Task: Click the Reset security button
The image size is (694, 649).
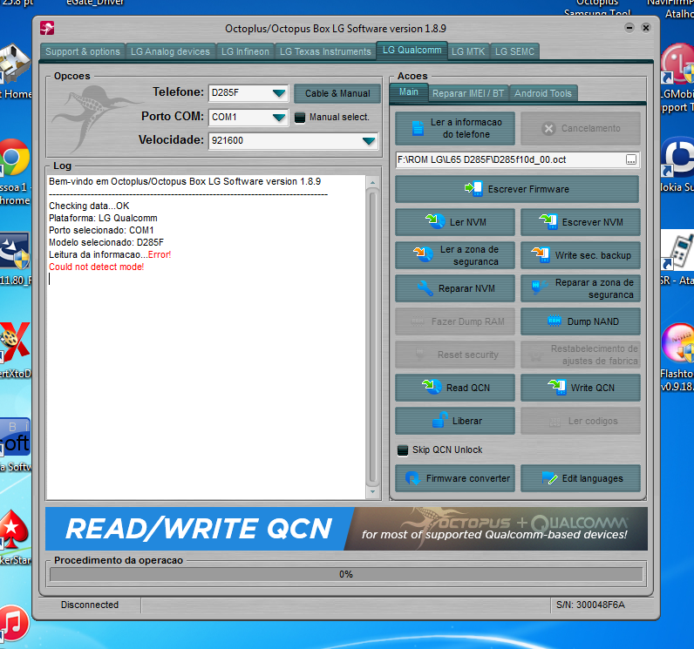Action: (x=455, y=355)
